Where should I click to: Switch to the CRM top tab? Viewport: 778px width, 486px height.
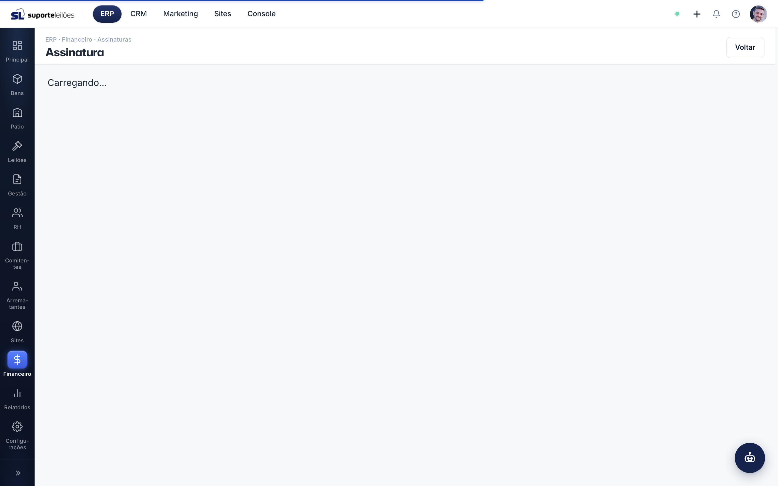(139, 14)
